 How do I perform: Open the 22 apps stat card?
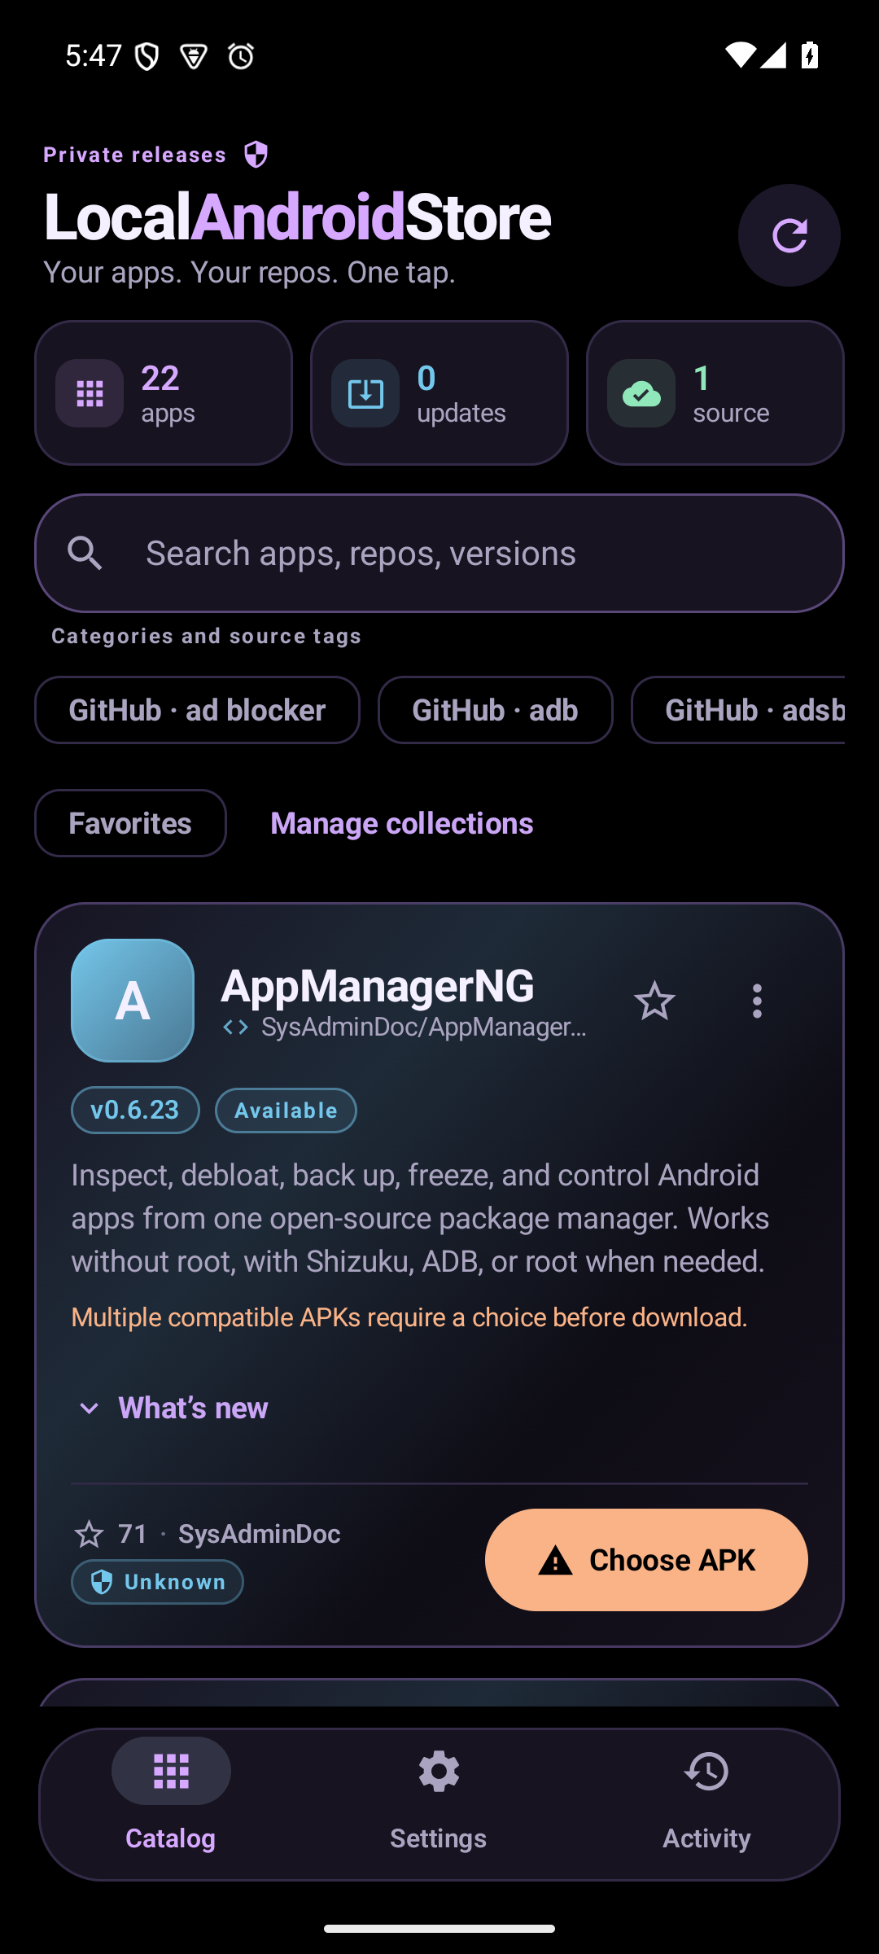click(164, 392)
